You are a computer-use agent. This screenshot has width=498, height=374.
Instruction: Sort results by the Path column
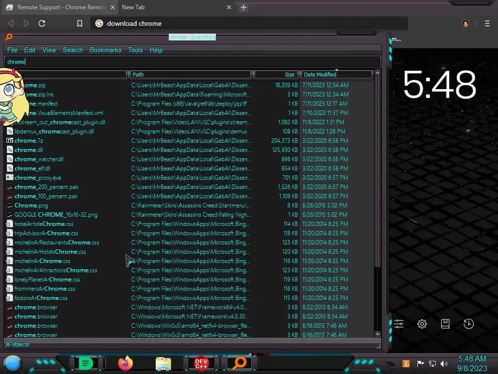(190, 75)
